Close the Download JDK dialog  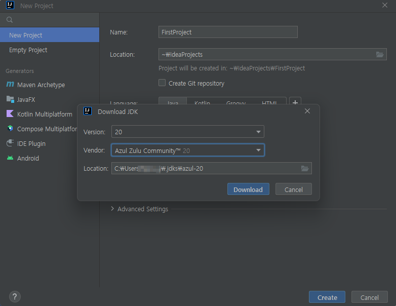[x=307, y=111]
